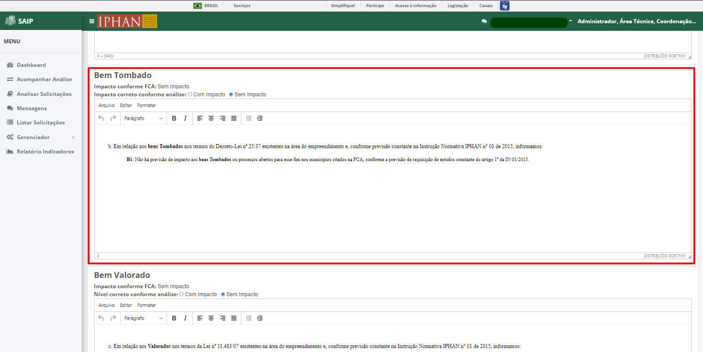Screen dimensions: 703x352
Task: Increase indent in Bem Tombado editor
Action: tap(260, 118)
